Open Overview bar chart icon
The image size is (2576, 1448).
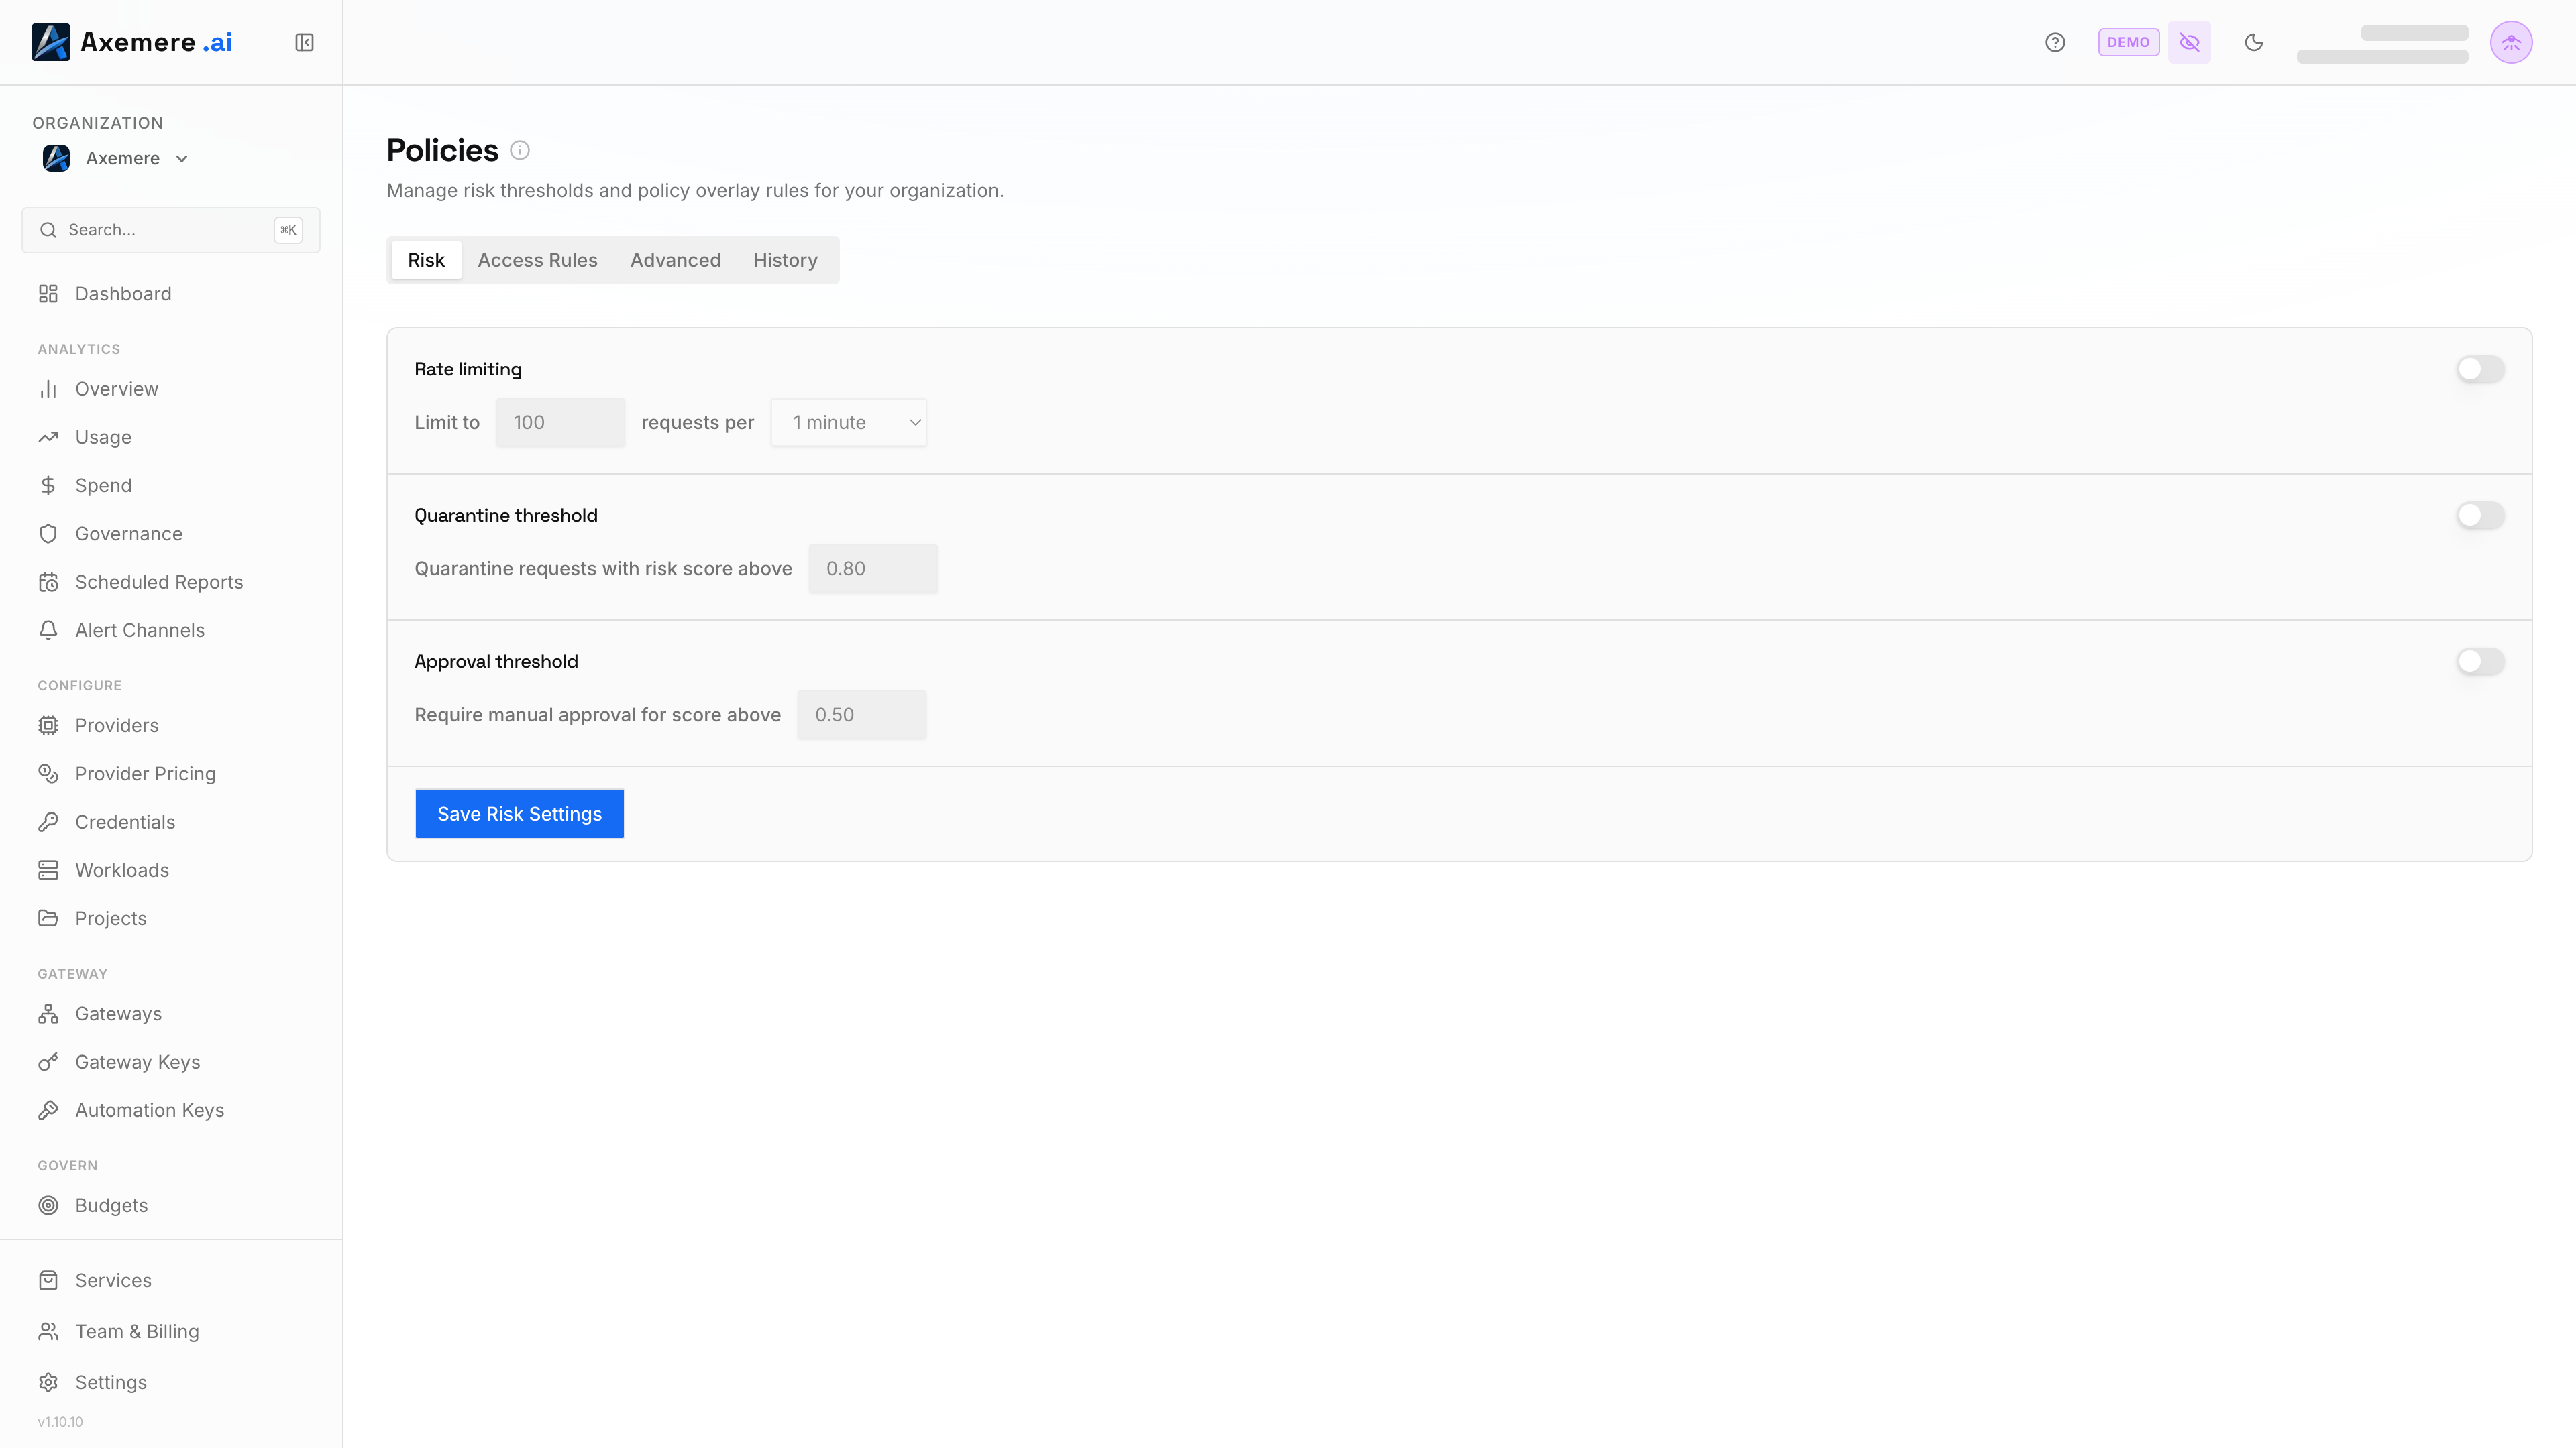pyautogui.click(x=48, y=389)
